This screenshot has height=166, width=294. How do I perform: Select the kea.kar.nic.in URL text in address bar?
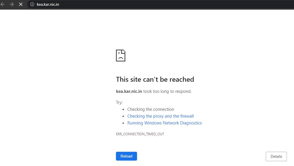(x=48, y=4)
